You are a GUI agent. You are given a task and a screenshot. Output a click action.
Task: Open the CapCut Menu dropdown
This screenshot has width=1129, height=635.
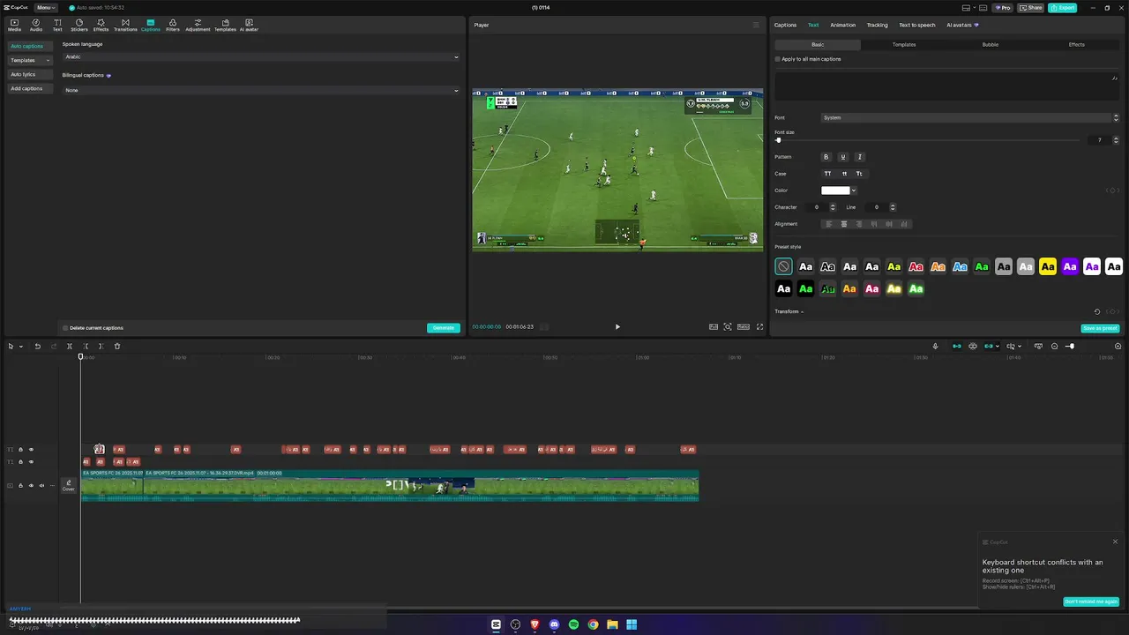tap(46, 8)
